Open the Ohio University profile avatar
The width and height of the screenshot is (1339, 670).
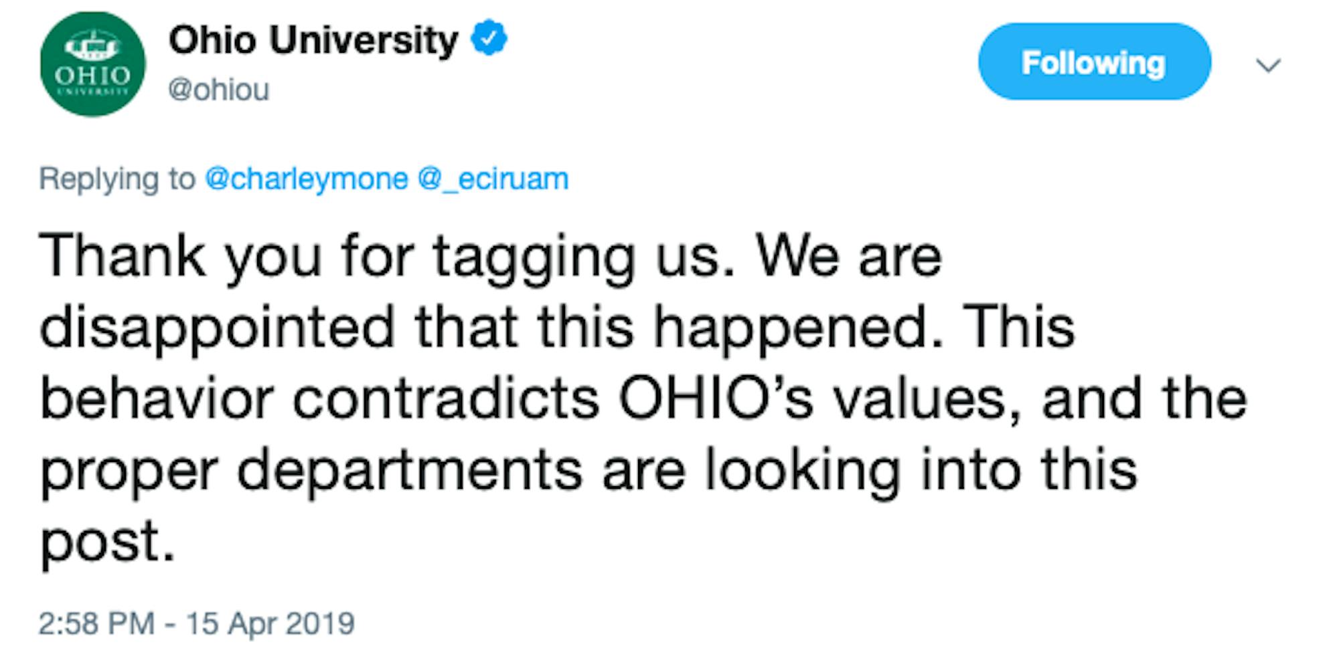[92, 64]
